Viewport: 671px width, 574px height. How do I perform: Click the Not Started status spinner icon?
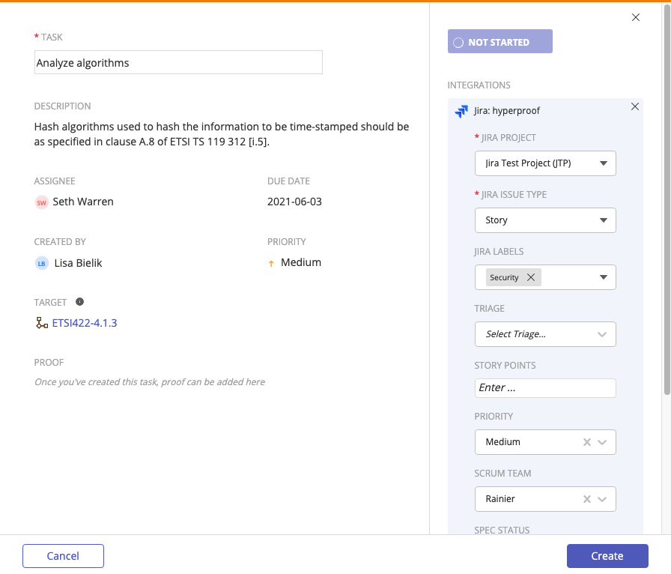[x=458, y=43]
